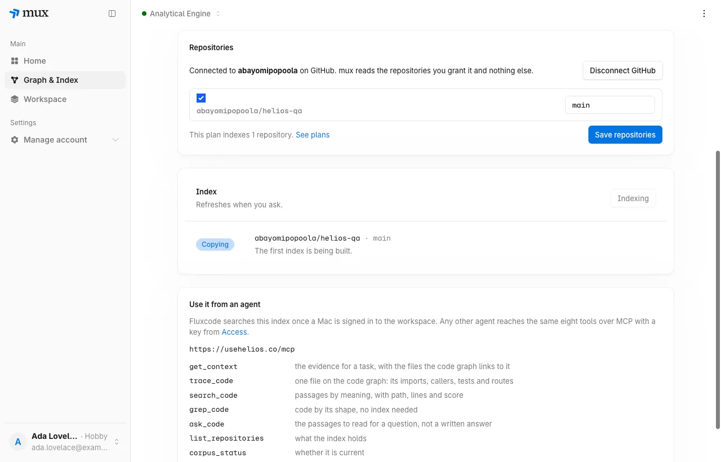Click the corpus_status tool name

pos(218,452)
